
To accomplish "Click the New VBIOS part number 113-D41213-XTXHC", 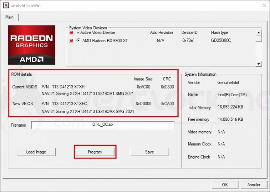I will tap(69, 104).
